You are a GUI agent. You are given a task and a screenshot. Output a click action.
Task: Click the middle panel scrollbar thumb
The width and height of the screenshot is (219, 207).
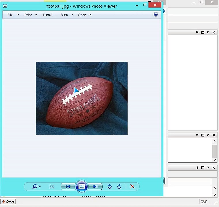pos(214,151)
